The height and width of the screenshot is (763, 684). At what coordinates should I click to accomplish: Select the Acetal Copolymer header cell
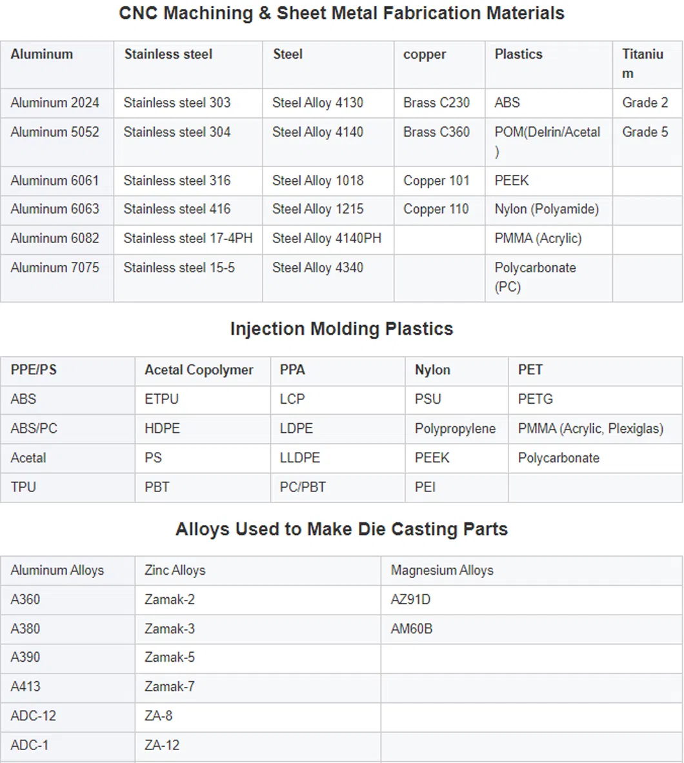[x=199, y=370]
